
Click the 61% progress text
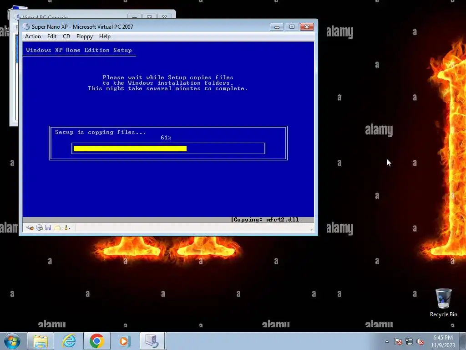pyautogui.click(x=166, y=138)
